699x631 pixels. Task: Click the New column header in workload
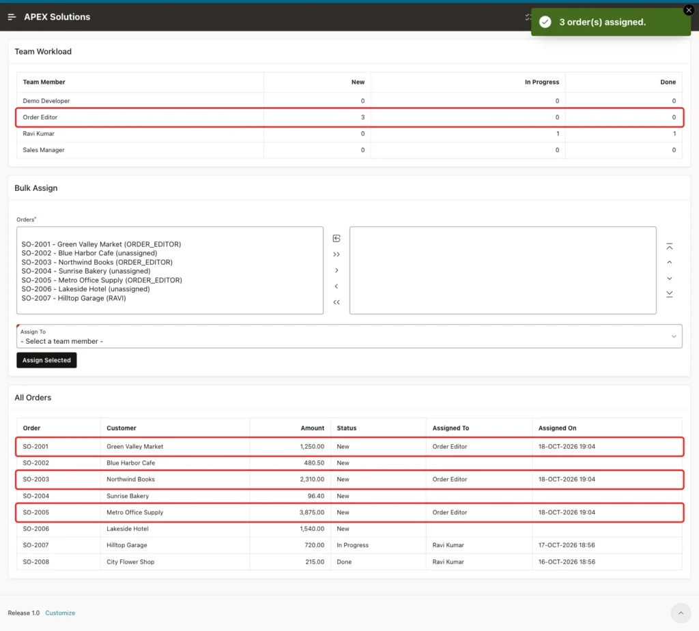(x=358, y=82)
